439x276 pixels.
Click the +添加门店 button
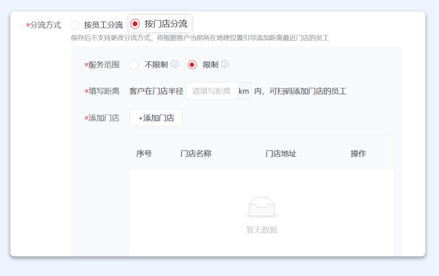[156, 117]
